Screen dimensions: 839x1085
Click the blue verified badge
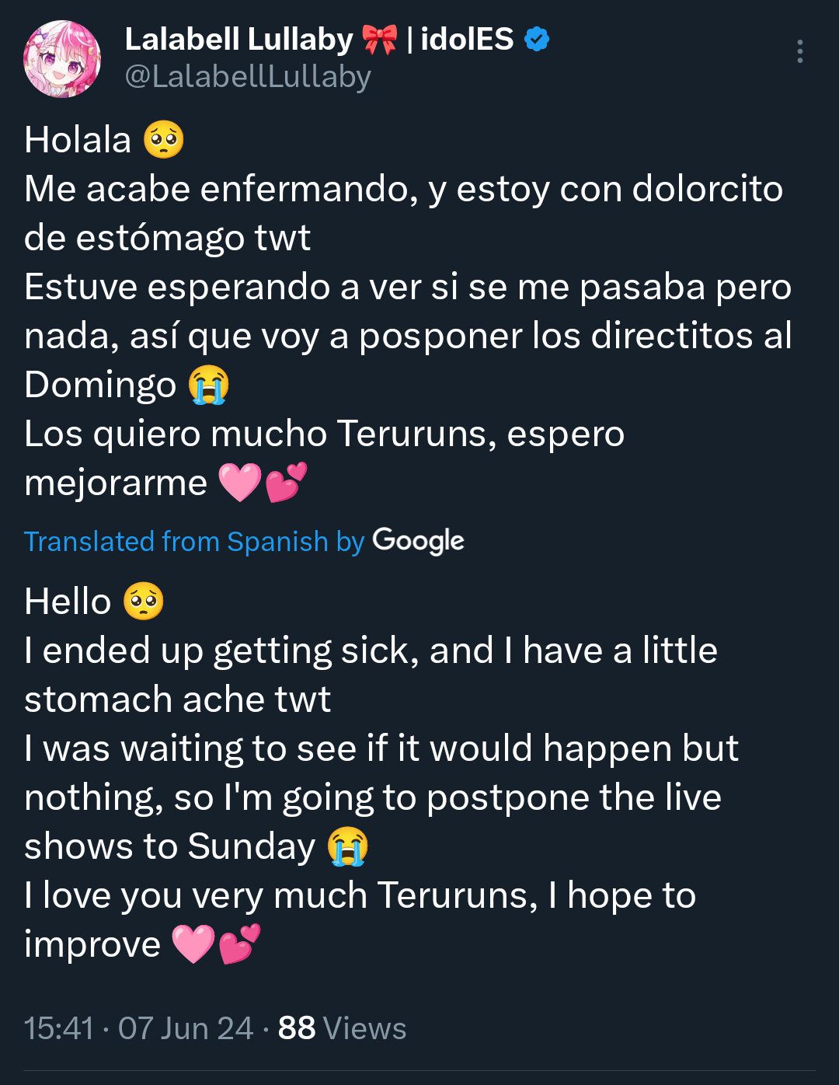(x=537, y=39)
